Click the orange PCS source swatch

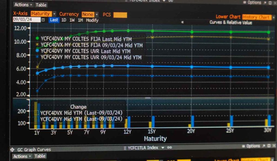point(120,15)
